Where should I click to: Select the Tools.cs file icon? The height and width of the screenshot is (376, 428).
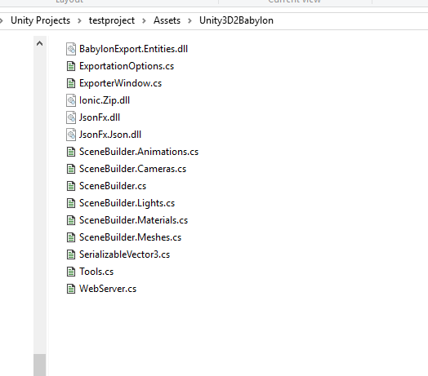tap(71, 272)
